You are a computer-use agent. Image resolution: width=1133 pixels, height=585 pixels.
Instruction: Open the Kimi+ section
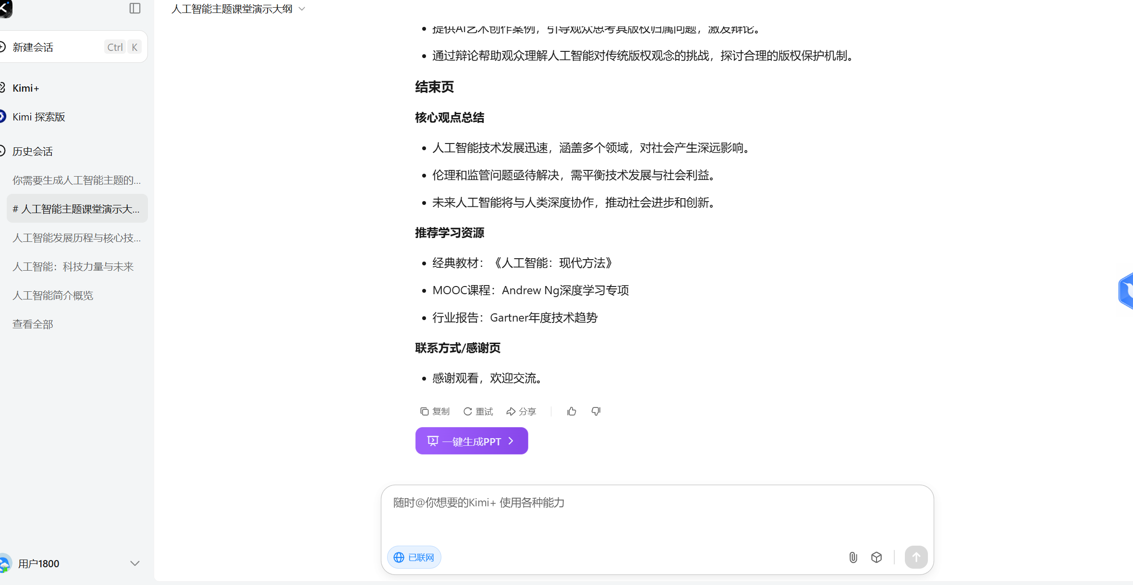pos(26,88)
